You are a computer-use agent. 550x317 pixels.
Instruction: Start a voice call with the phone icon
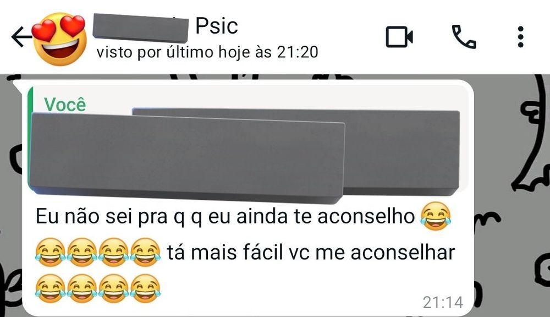[x=464, y=36]
